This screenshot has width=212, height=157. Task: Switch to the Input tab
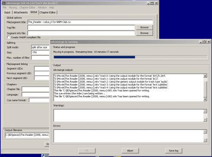pos(7,12)
